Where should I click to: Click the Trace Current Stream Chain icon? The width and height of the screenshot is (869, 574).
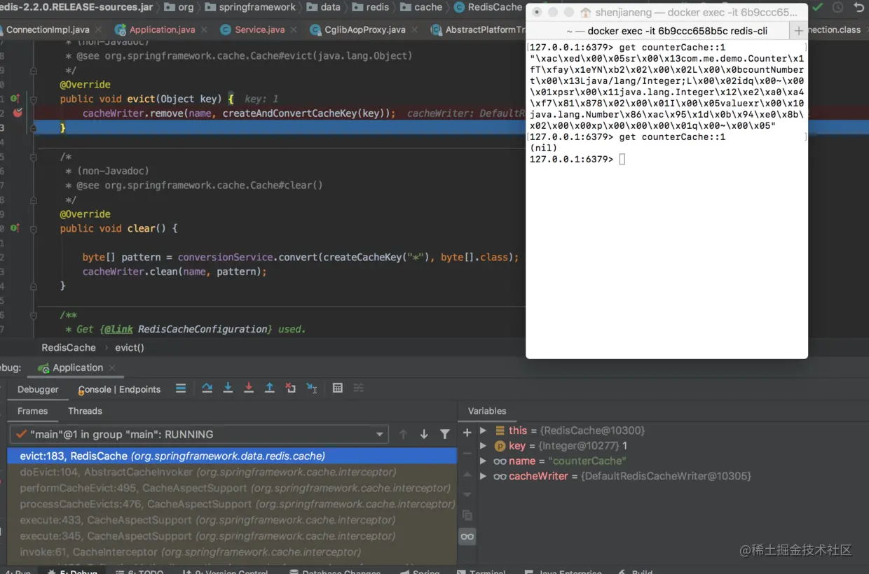tap(359, 388)
